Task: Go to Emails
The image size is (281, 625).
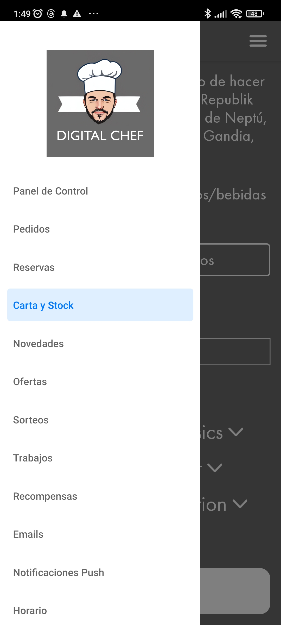Action: (28, 534)
